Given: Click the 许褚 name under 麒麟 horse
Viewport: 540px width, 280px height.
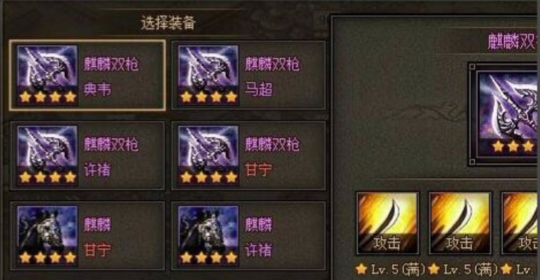Looking at the screenshot, I should click(258, 250).
